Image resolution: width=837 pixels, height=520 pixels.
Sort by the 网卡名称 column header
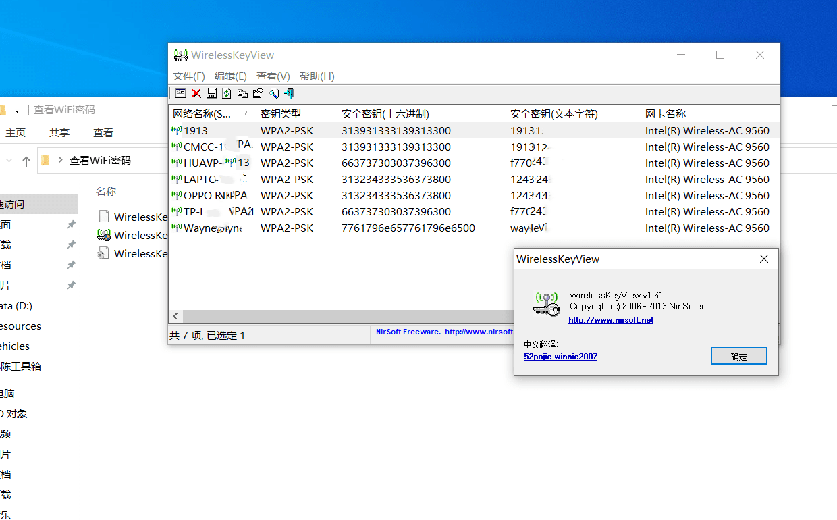[709, 114]
